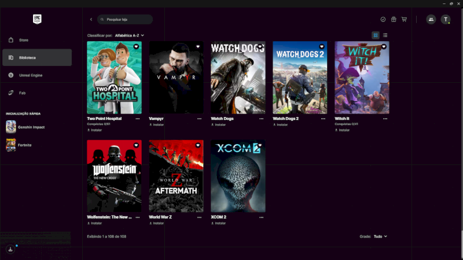Open the Store section
This screenshot has width=463, height=260.
(37, 40)
